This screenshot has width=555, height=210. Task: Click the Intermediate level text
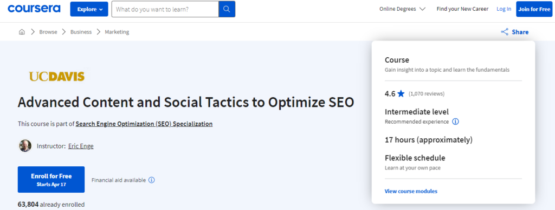pyautogui.click(x=417, y=112)
